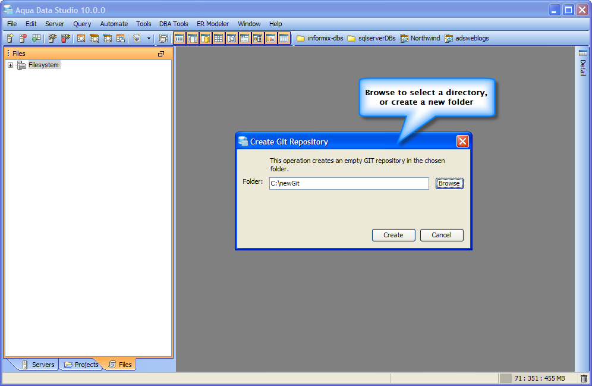Screen dimensions: 592x386
Task: Open the Query menu
Action: coord(82,24)
